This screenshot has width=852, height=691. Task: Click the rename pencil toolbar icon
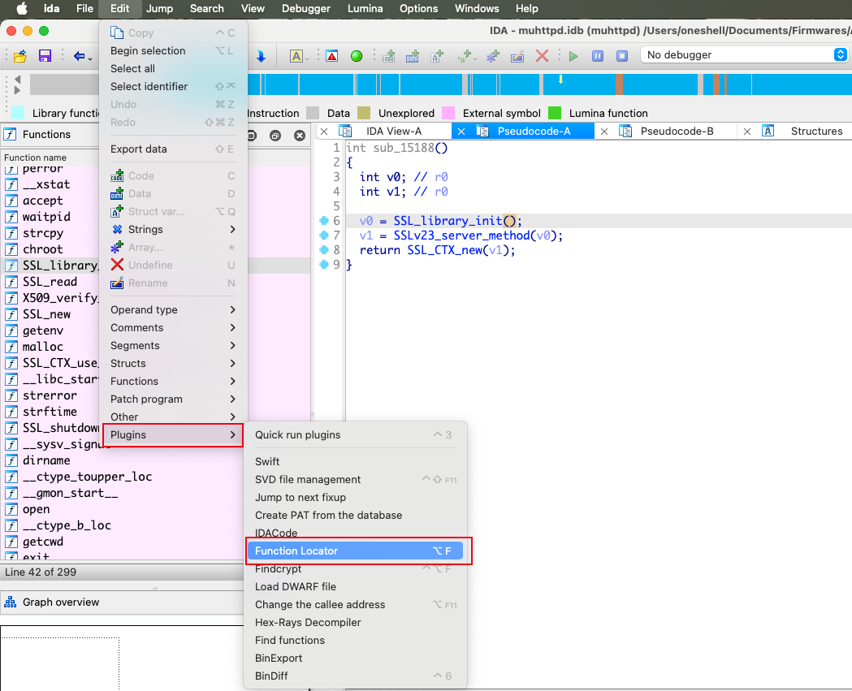click(x=517, y=55)
